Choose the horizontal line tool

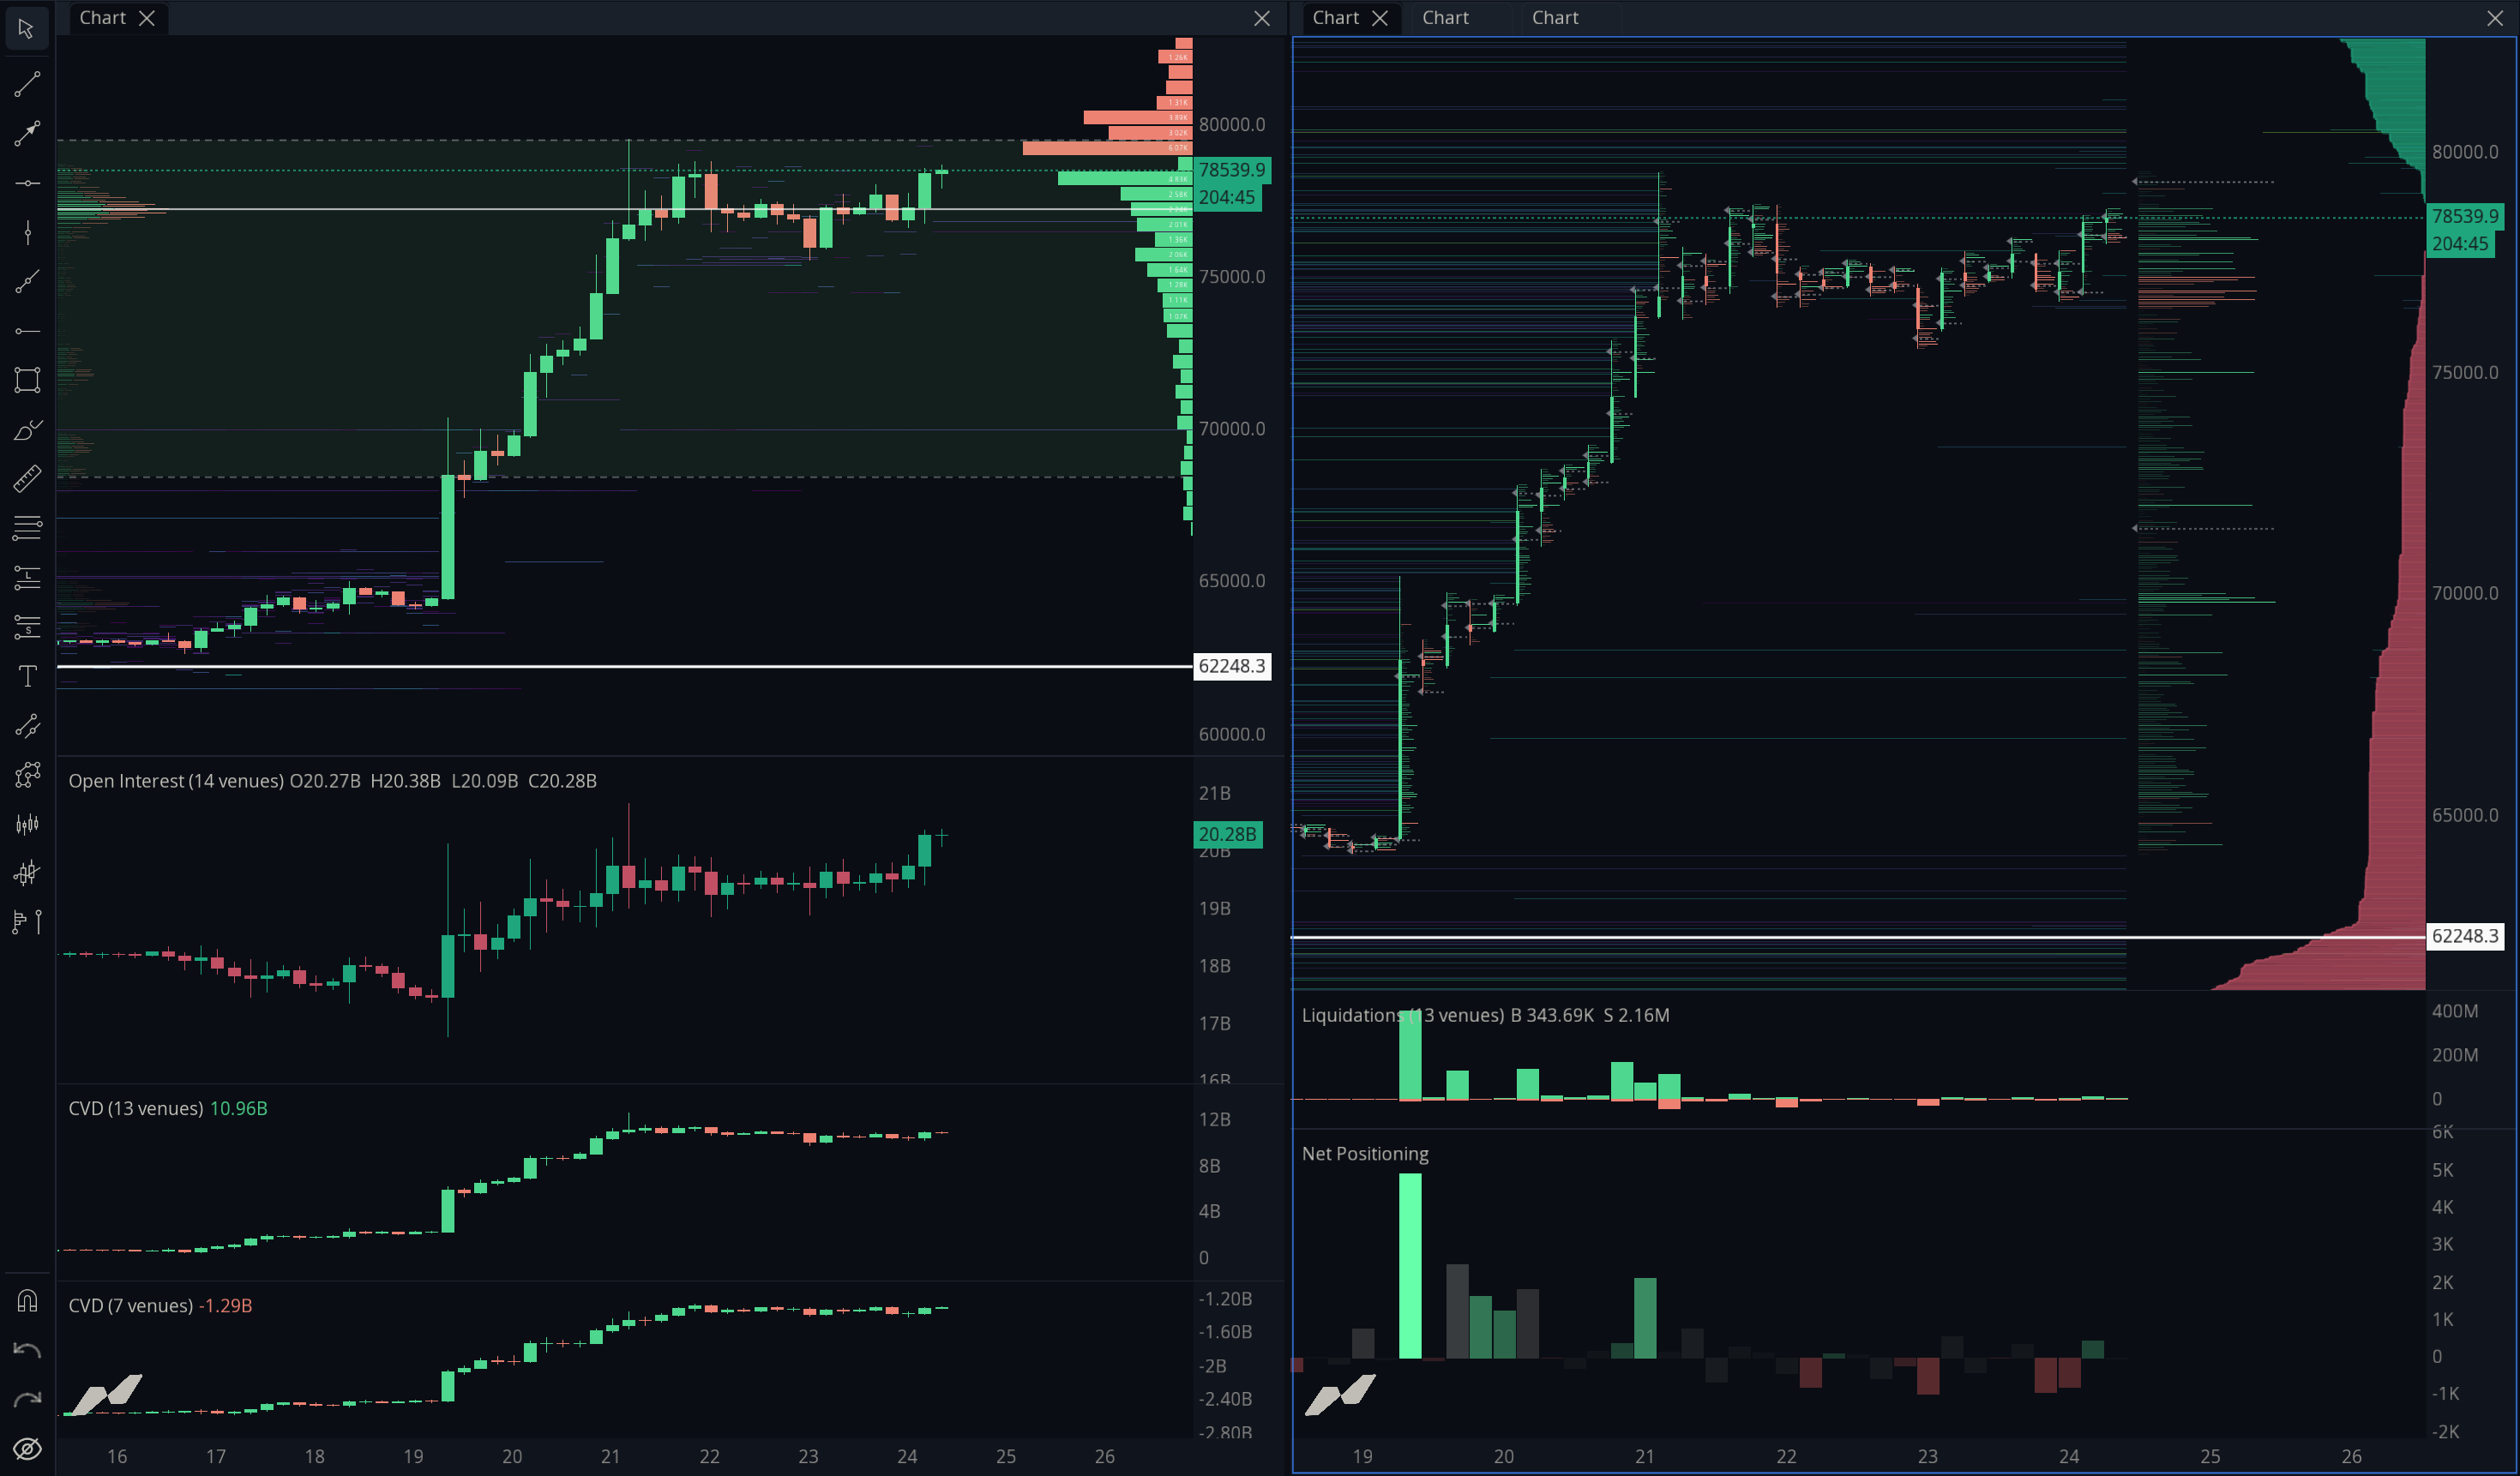click(x=27, y=183)
